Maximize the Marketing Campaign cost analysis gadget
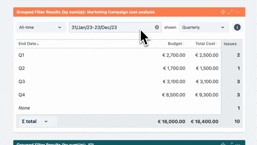Screen dimensions: 257x145 coord(230,12)
